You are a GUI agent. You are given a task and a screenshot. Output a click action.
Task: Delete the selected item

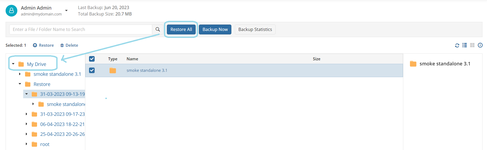(69, 45)
